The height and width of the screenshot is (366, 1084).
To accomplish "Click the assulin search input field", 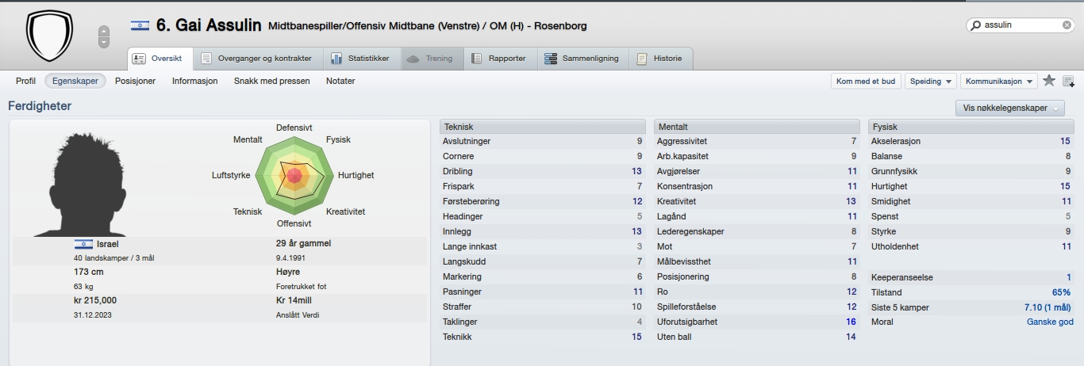I will click(x=1020, y=25).
